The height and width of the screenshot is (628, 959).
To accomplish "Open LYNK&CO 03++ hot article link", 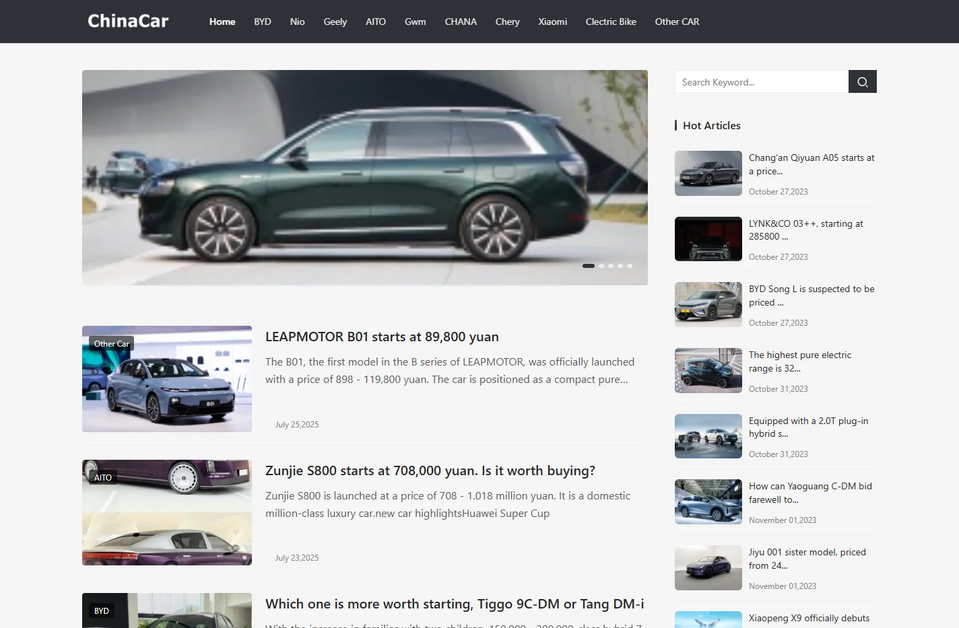I will (806, 230).
